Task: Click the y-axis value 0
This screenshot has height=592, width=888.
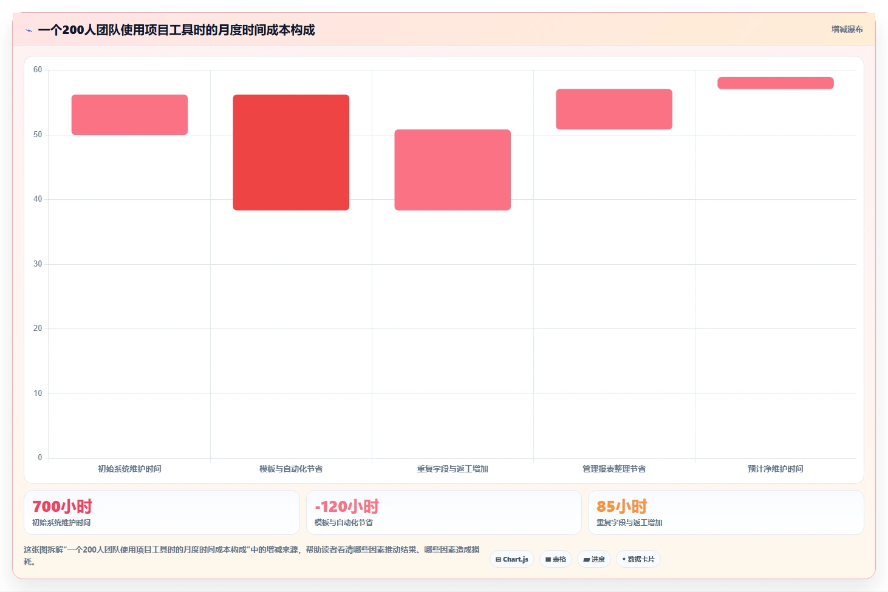Action: (x=40, y=458)
